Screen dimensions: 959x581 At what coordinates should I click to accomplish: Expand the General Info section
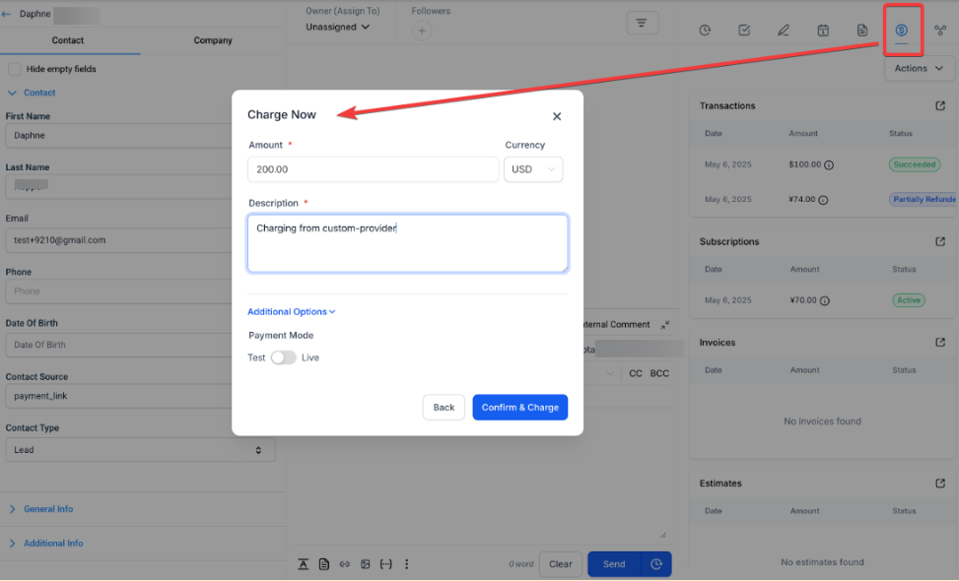click(x=47, y=509)
